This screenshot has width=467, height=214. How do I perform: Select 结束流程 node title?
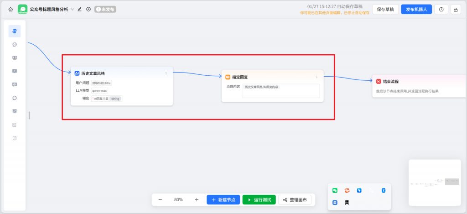[x=391, y=81]
